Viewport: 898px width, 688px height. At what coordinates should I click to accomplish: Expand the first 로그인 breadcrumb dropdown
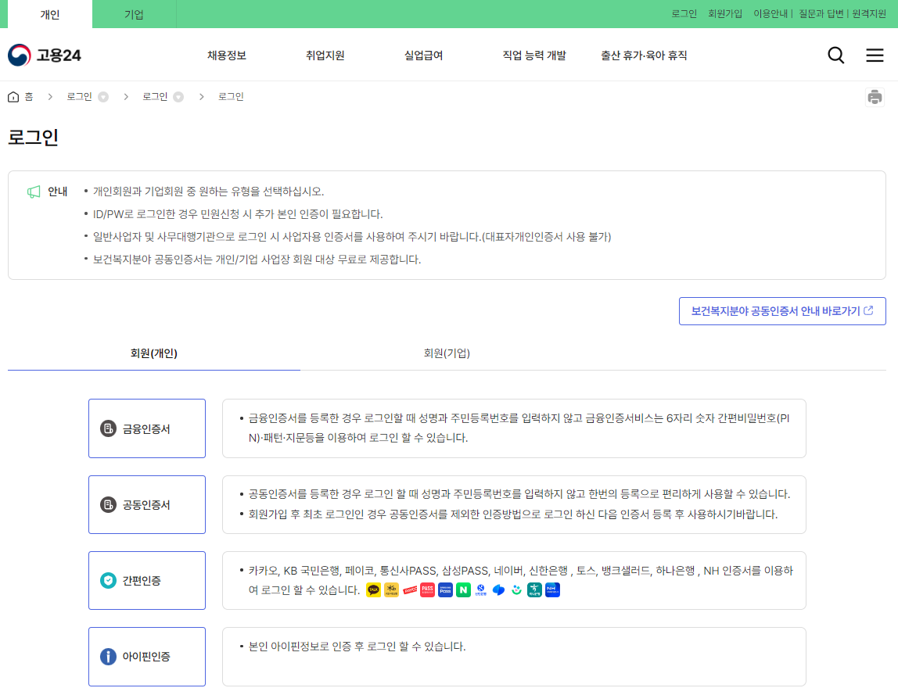(x=103, y=96)
